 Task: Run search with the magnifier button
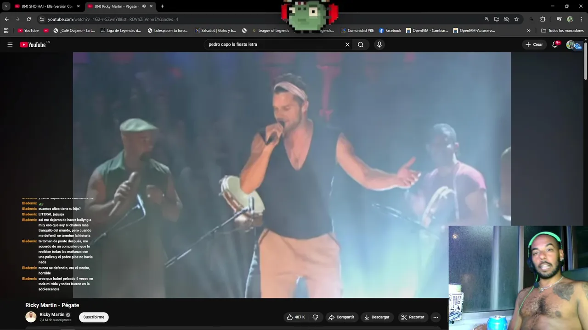[361, 44]
